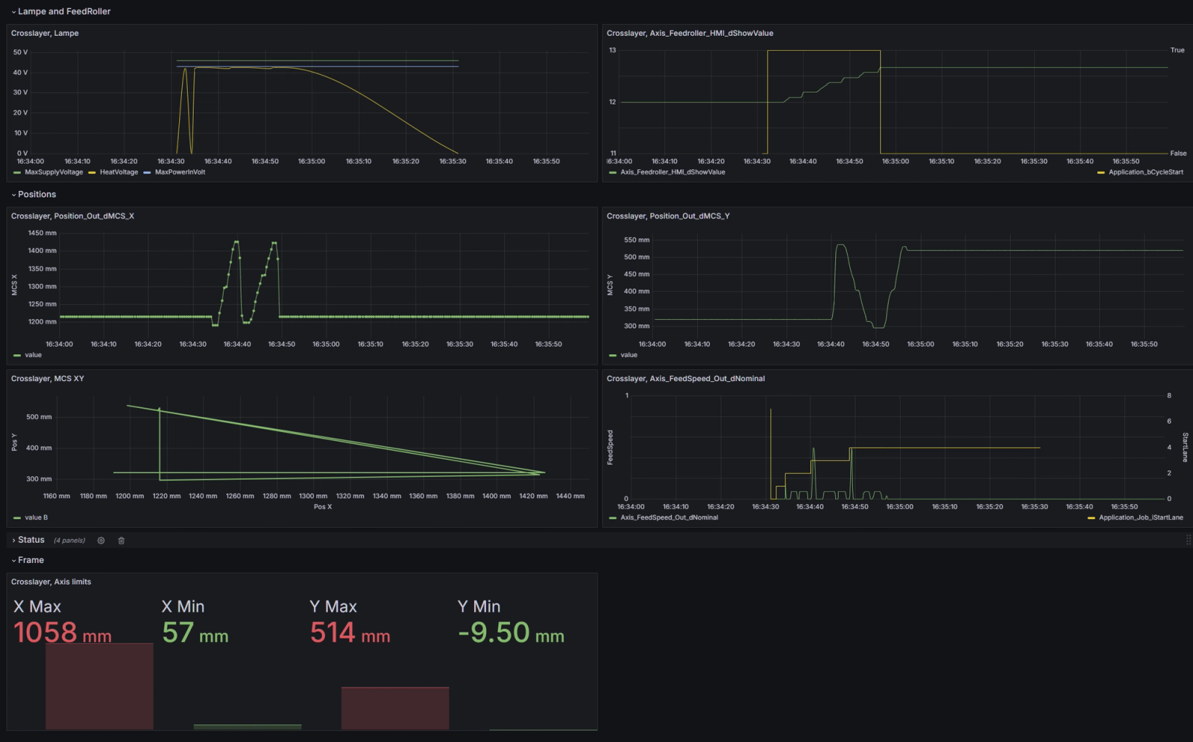Toggle HeatVoltage series in Lampe legend
Screen dimensions: 1193x742
point(119,172)
